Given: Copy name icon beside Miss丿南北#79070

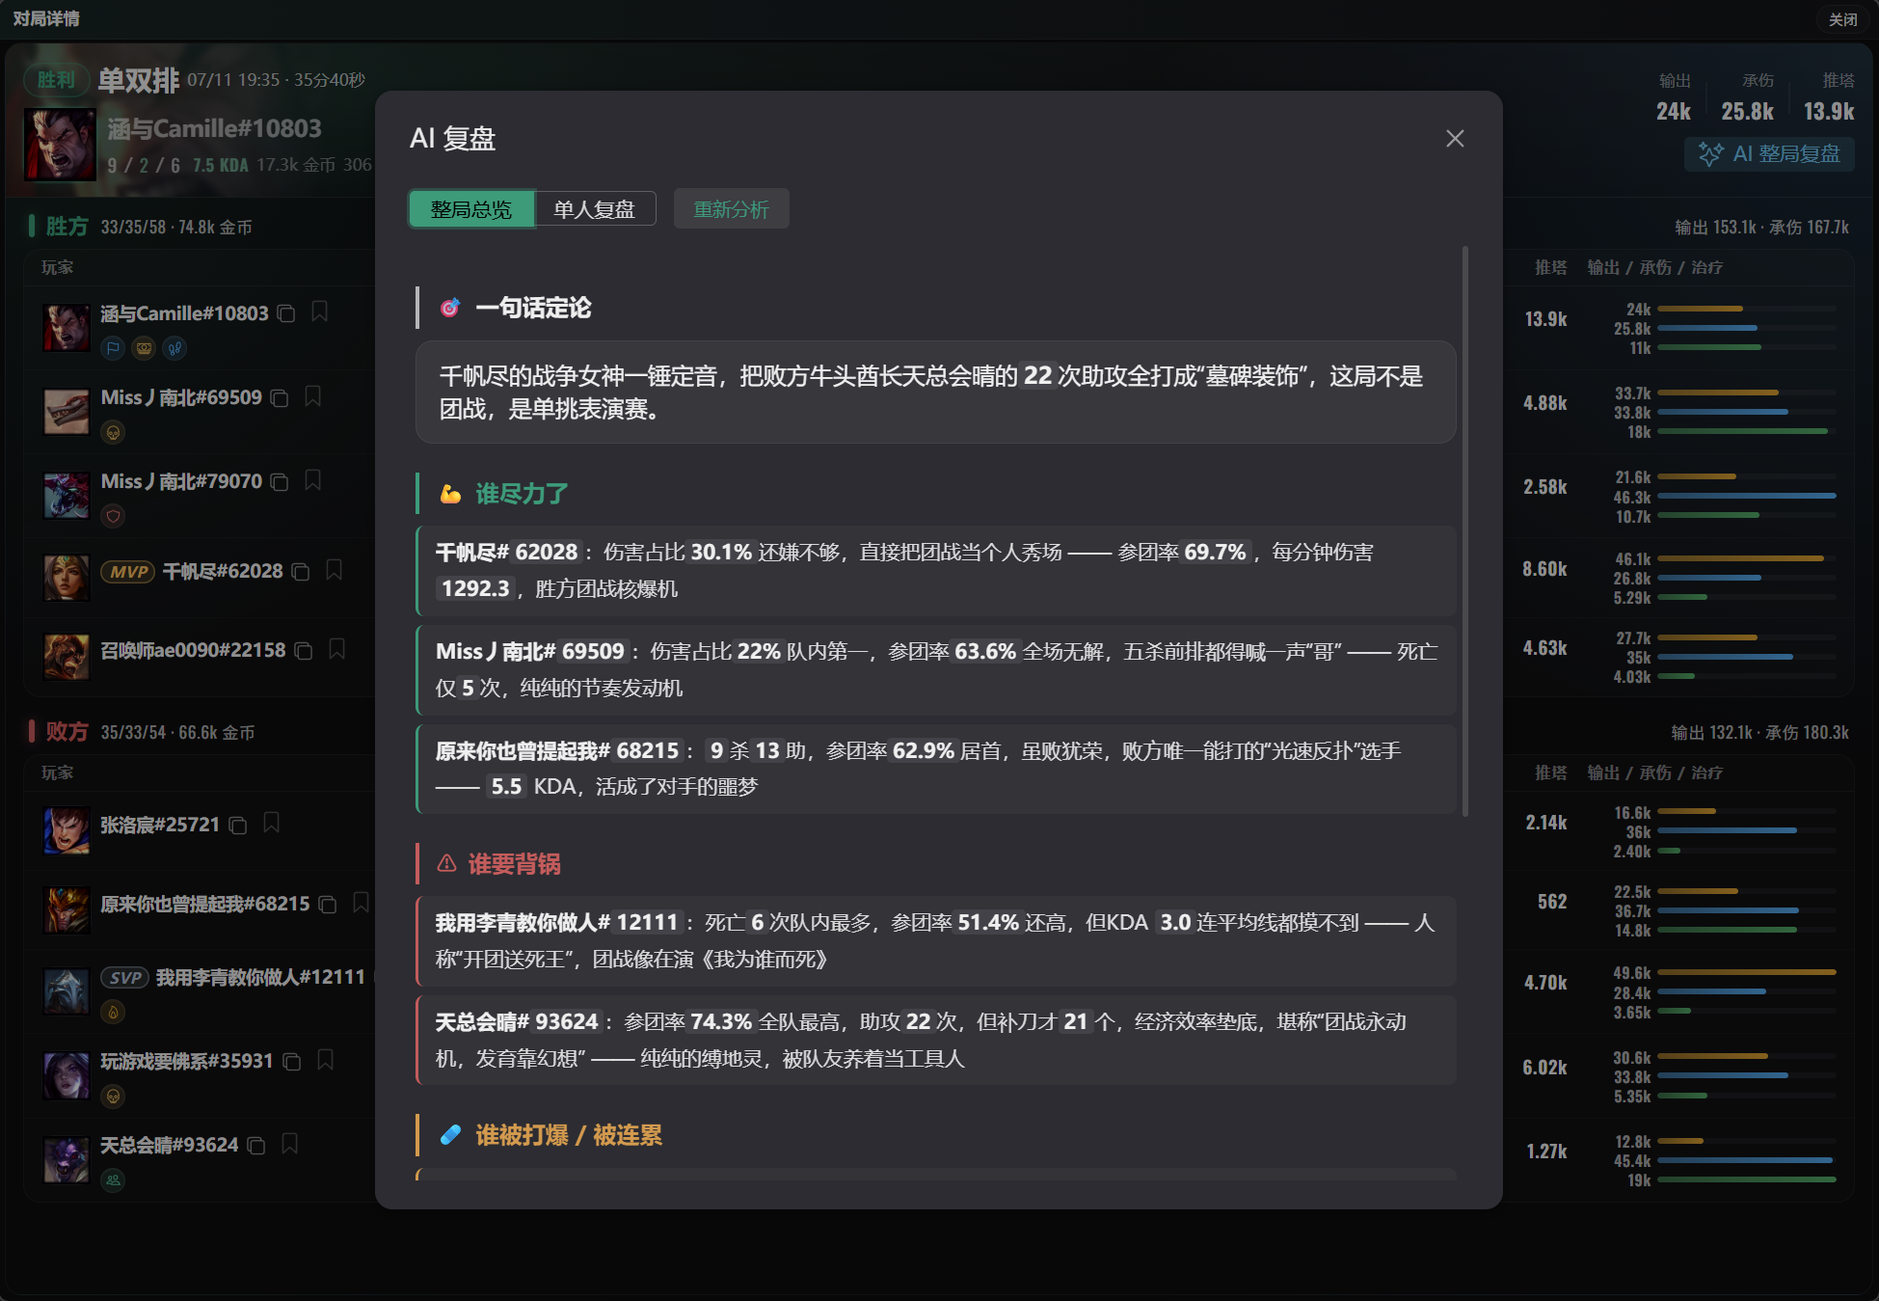Looking at the screenshot, I should click(x=280, y=481).
